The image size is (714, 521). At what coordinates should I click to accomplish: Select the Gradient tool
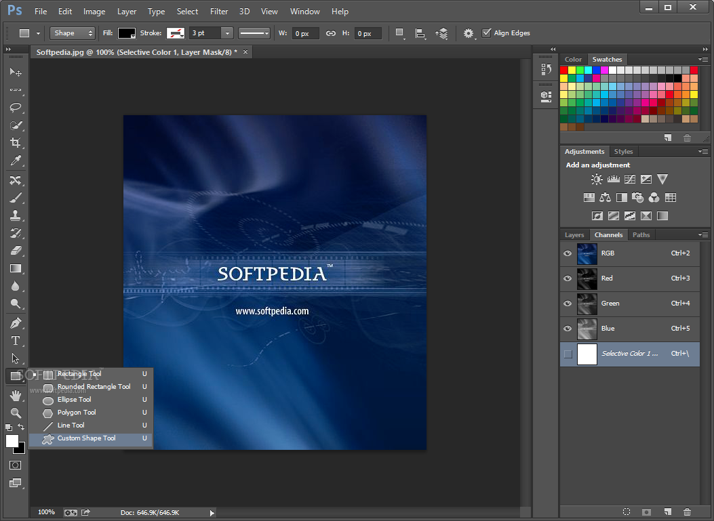click(16, 268)
